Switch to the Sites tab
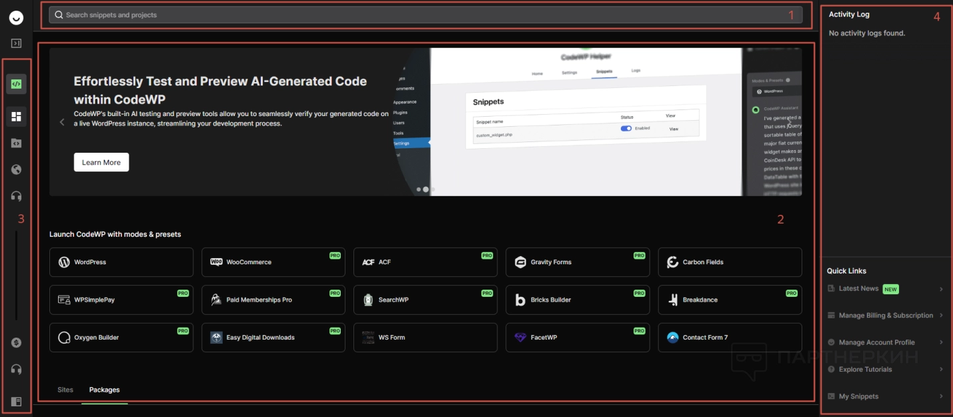Image resolution: width=953 pixels, height=417 pixels. click(x=65, y=390)
